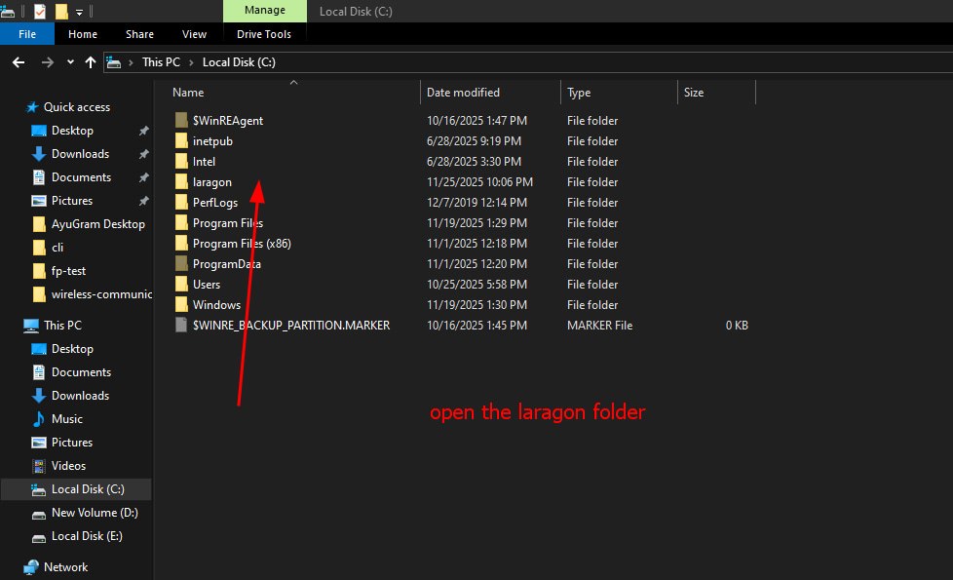Open the Videos folder in sidebar
The width and height of the screenshot is (953, 580).
pos(68,466)
